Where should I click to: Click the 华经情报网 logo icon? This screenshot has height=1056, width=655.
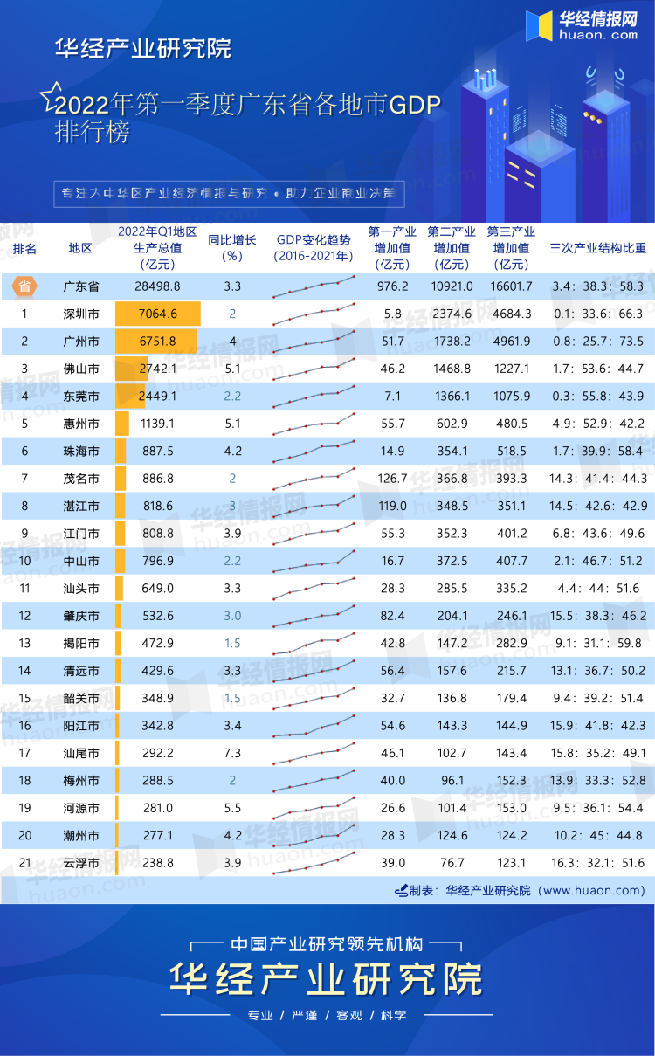tap(539, 27)
